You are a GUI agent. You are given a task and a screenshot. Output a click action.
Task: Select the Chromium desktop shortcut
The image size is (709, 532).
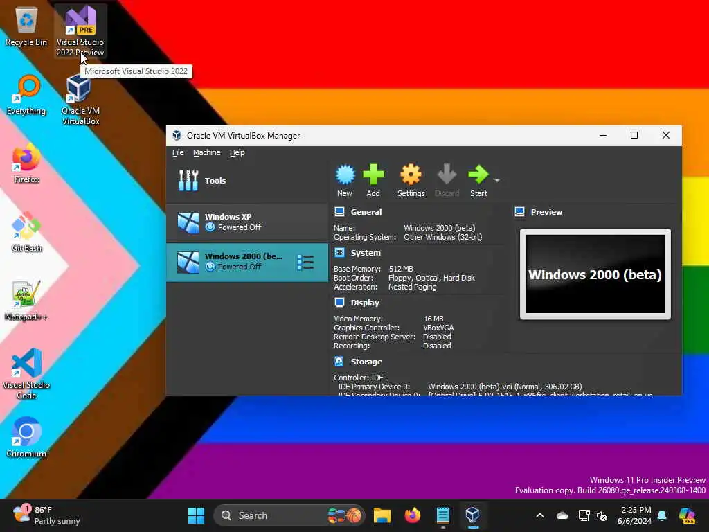[26, 438]
